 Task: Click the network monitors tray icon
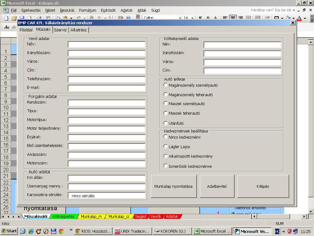pyautogui.click(x=295, y=231)
